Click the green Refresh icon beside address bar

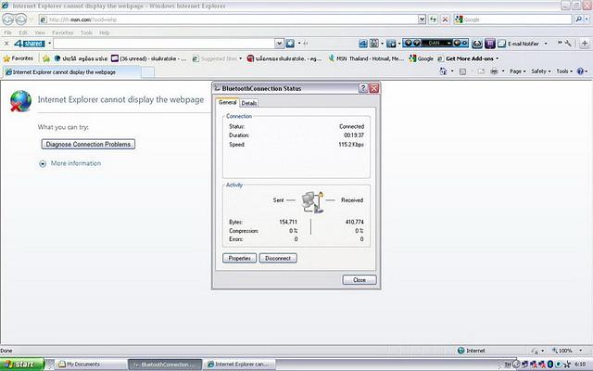pyautogui.click(x=433, y=19)
